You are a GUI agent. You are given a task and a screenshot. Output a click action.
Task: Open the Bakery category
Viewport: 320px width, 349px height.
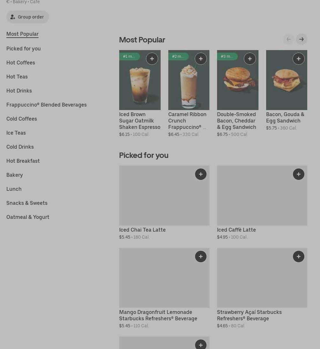point(14,175)
